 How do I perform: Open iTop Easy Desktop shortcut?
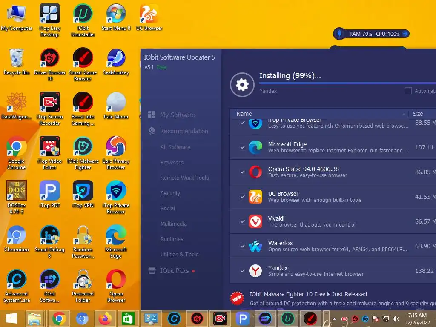49,20
